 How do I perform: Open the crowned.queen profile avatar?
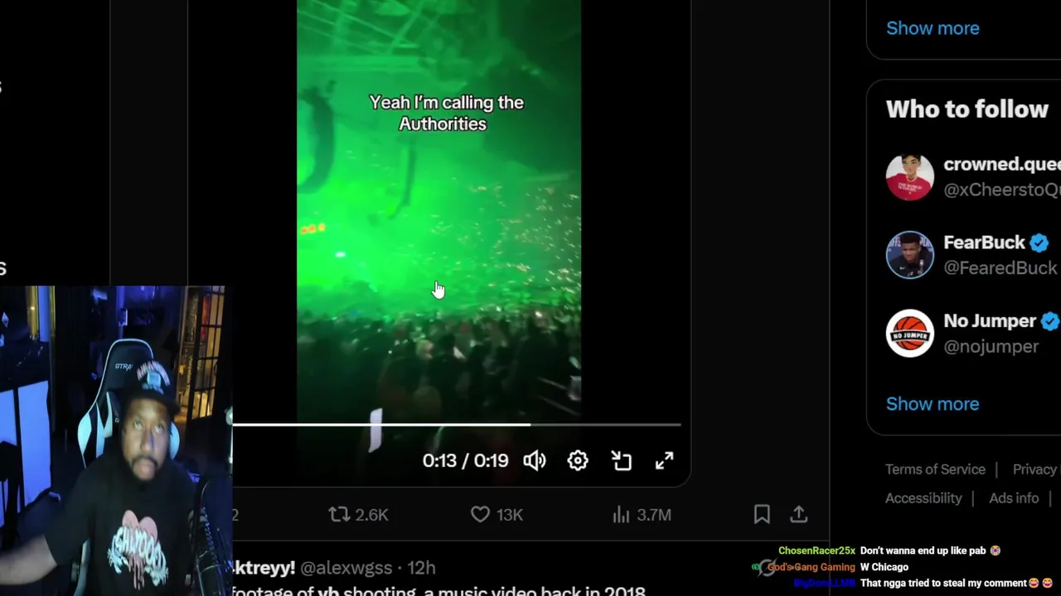(x=909, y=176)
